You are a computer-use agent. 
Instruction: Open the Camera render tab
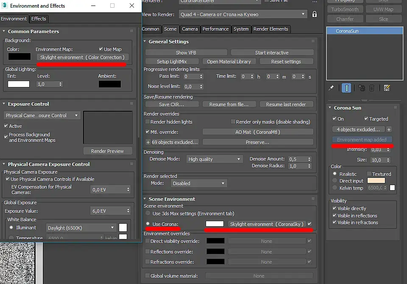[x=190, y=29]
